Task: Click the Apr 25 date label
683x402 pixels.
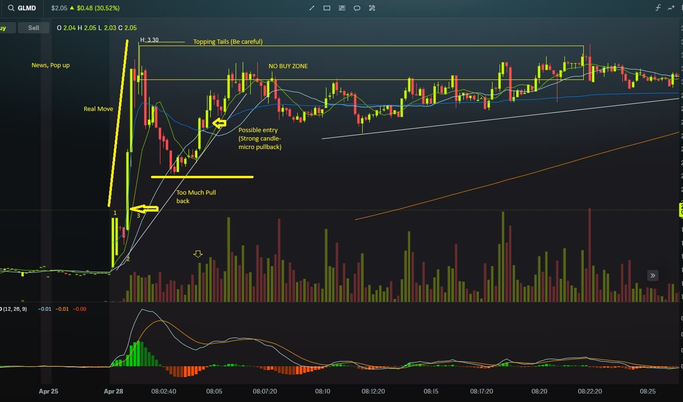Action: click(x=48, y=391)
